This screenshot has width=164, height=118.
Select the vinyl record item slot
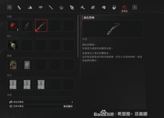point(13,45)
